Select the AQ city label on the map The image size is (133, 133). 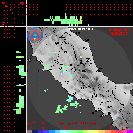click(x=84, y=71)
